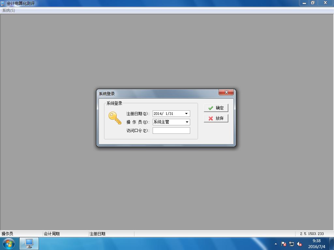
Task: Click the Show desktop strip
Action: click(x=332, y=243)
